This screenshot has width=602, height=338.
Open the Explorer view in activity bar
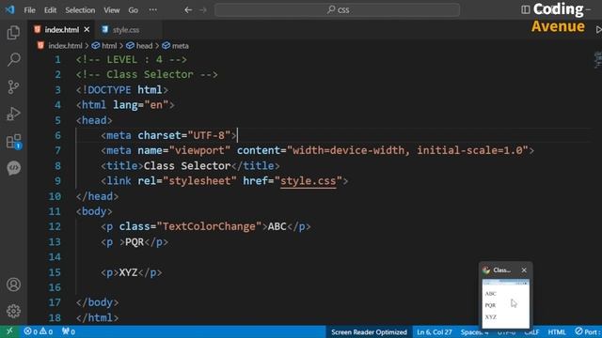13,33
